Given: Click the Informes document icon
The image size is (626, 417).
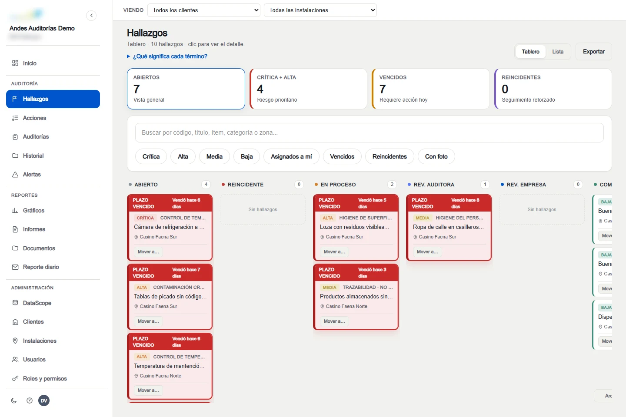Looking at the screenshot, I should point(15,229).
